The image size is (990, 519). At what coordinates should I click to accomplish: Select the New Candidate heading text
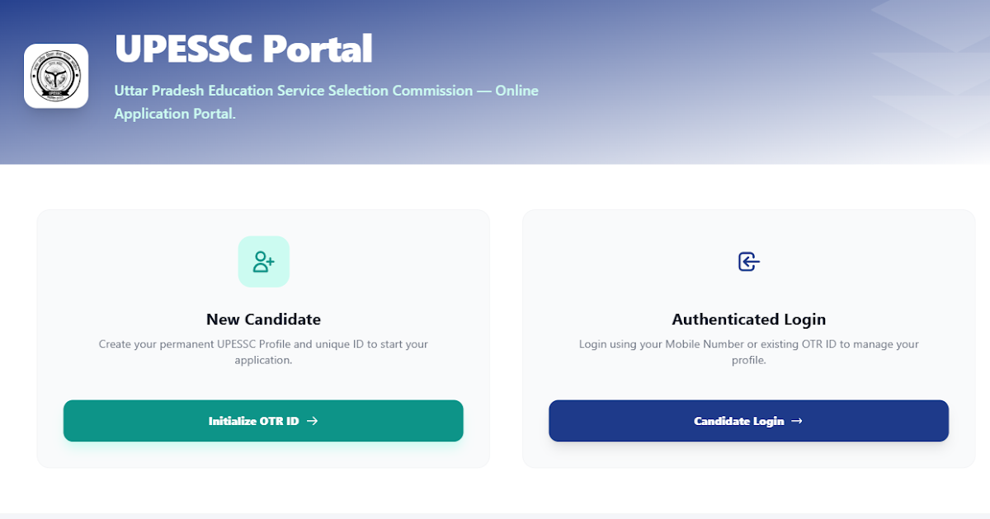point(263,319)
